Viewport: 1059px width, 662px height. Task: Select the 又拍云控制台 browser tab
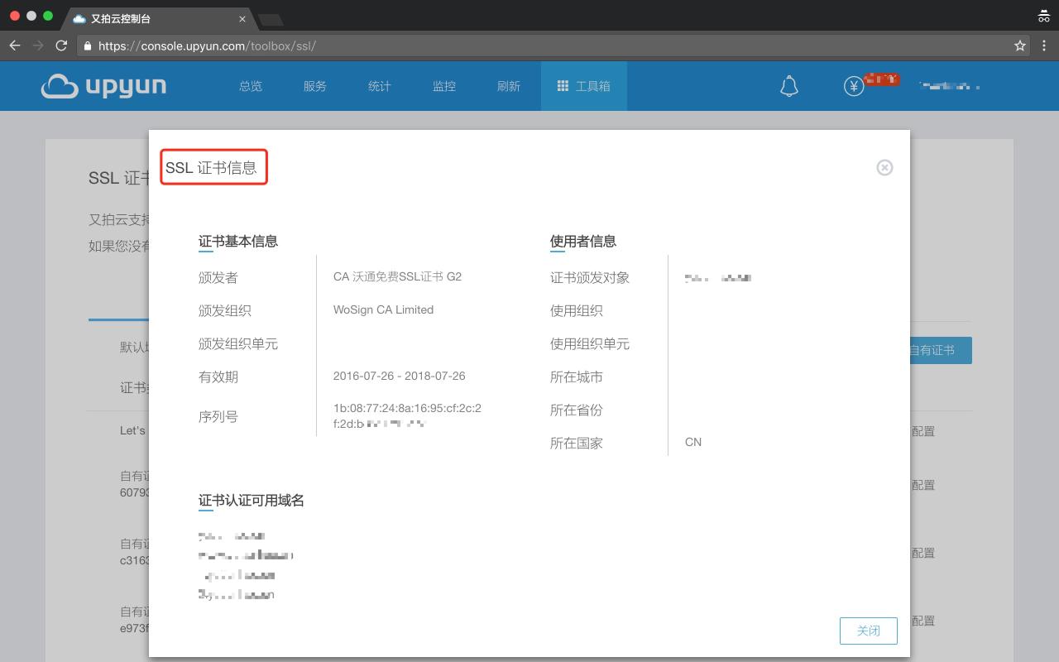[x=157, y=18]
